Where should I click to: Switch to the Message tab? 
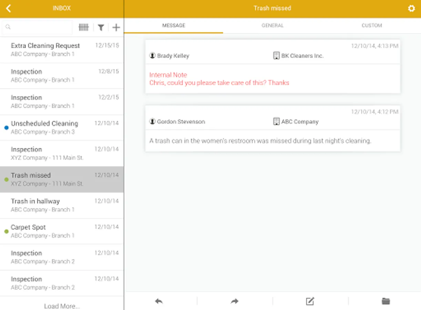click(174, 25)
